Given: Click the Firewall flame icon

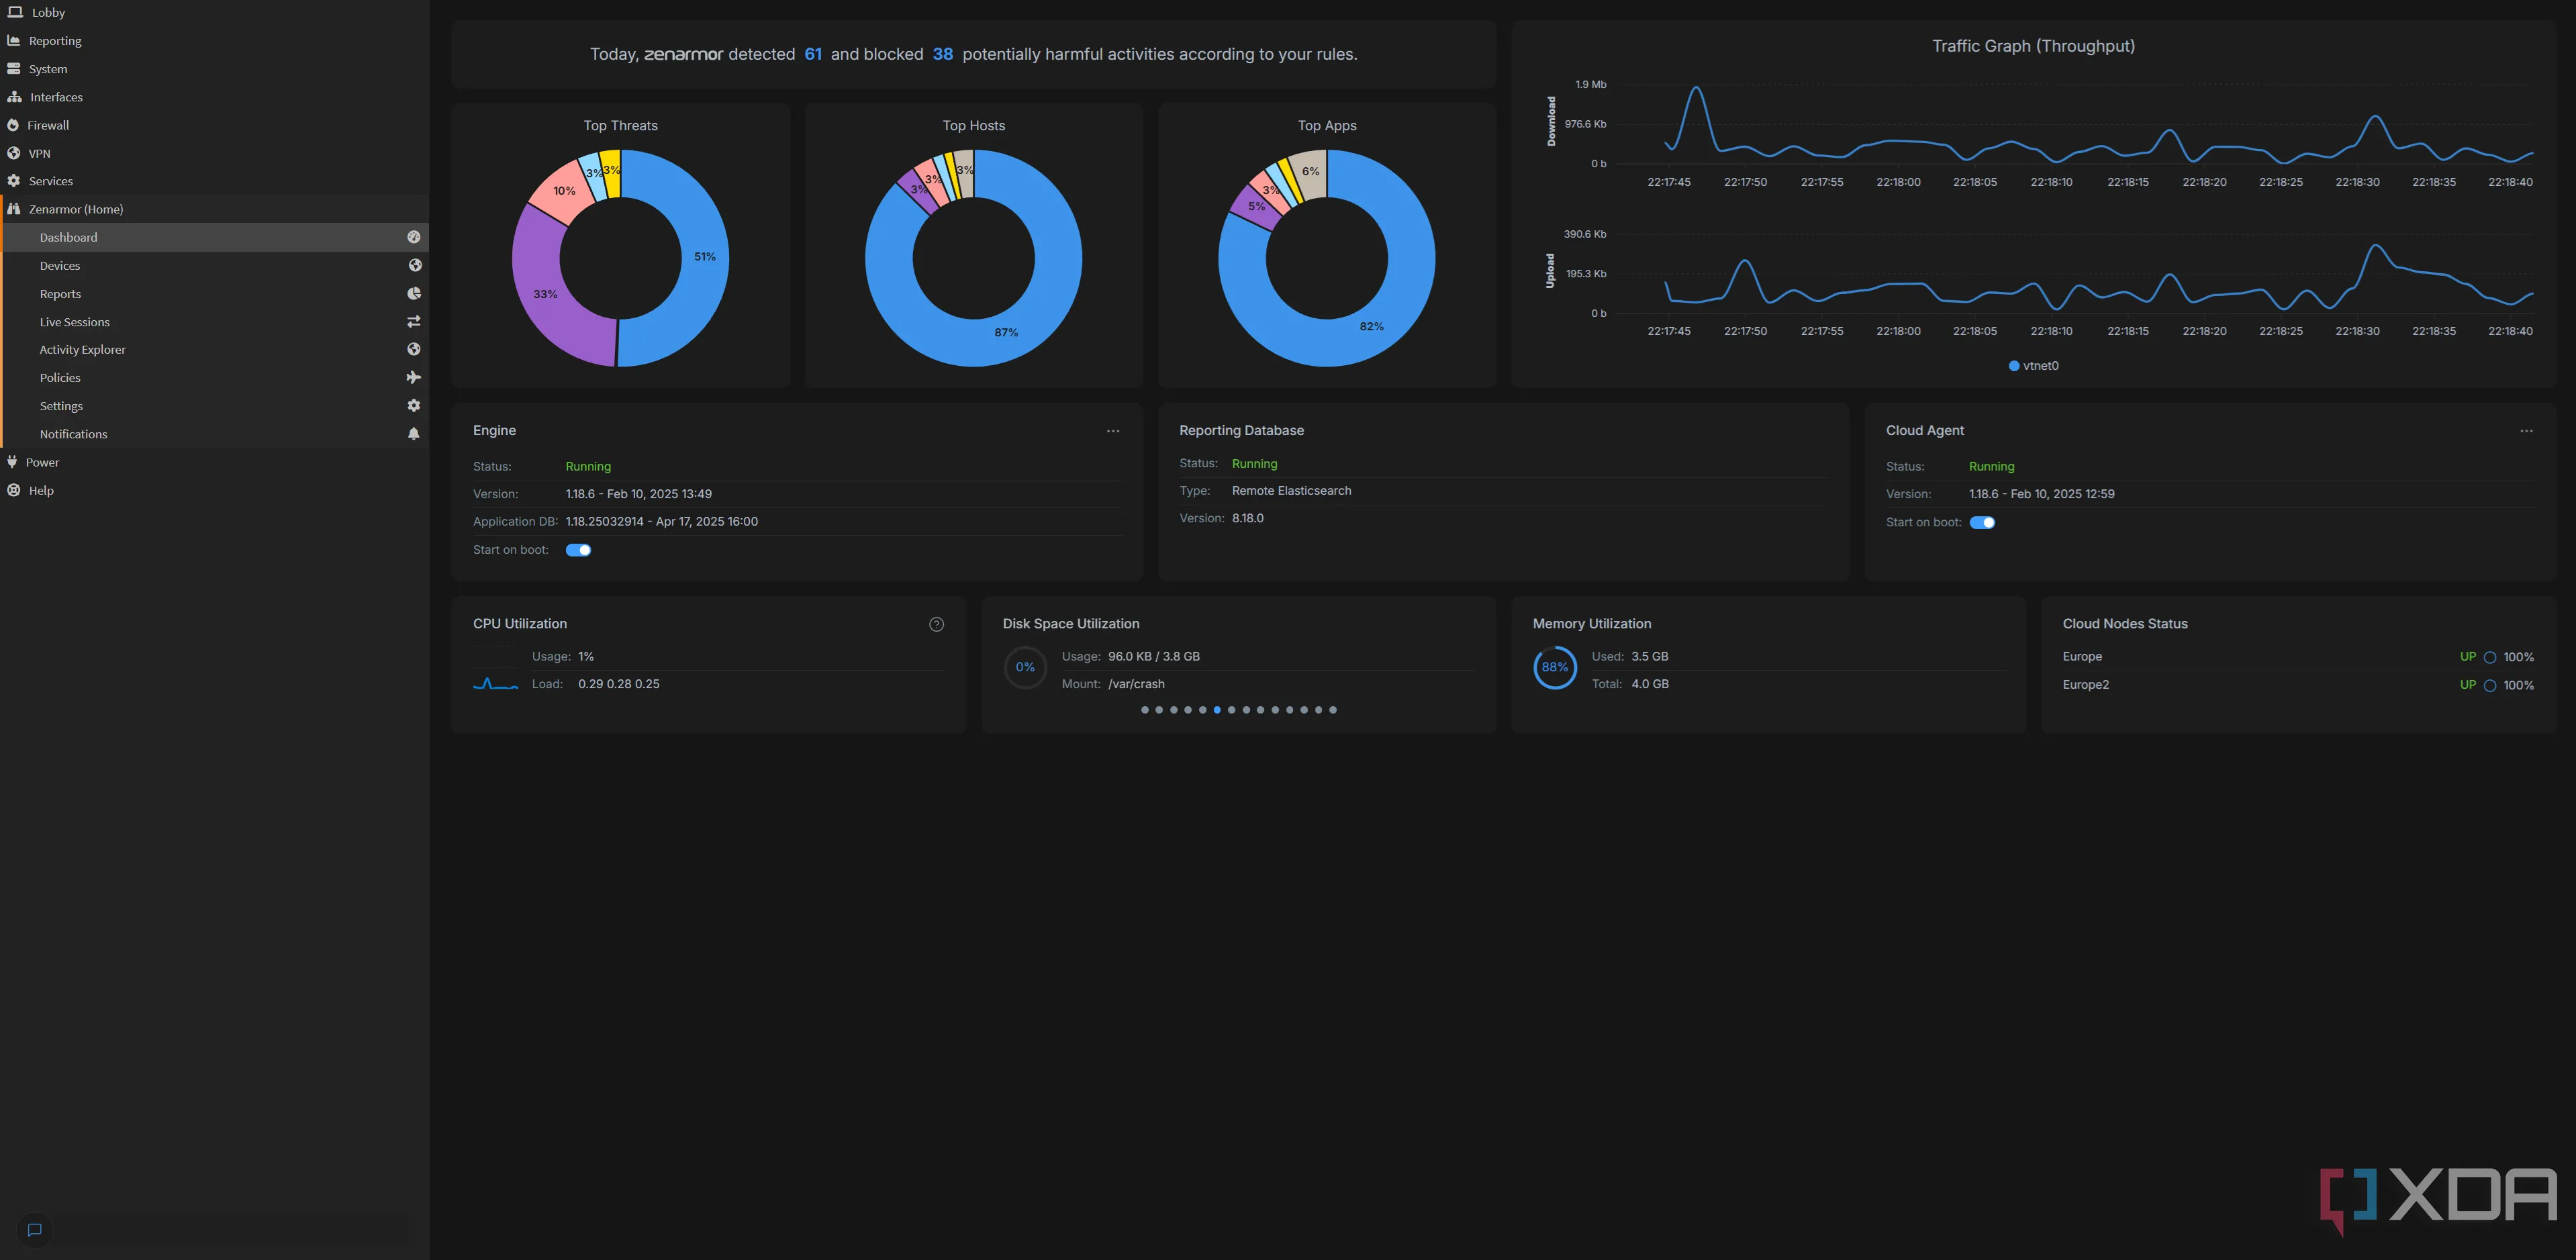Looking at the screenshot, I should pos(13,125).
